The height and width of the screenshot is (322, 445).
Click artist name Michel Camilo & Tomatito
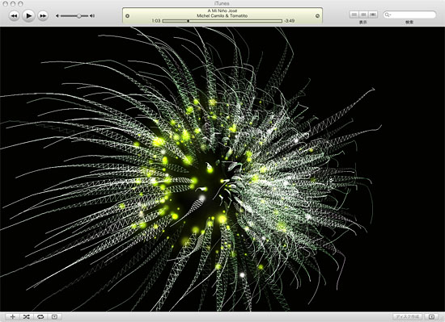[x=222, y=16]
